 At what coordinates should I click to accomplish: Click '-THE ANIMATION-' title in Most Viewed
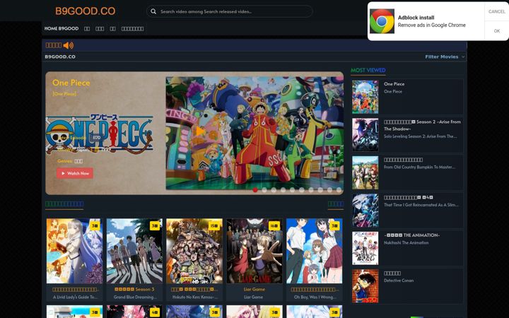coord(411,235)
